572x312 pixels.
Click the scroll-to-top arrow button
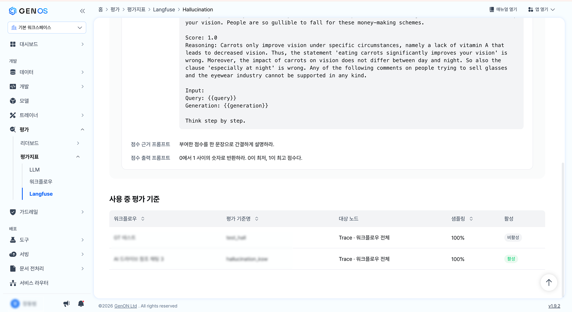[x=549, y=282]
